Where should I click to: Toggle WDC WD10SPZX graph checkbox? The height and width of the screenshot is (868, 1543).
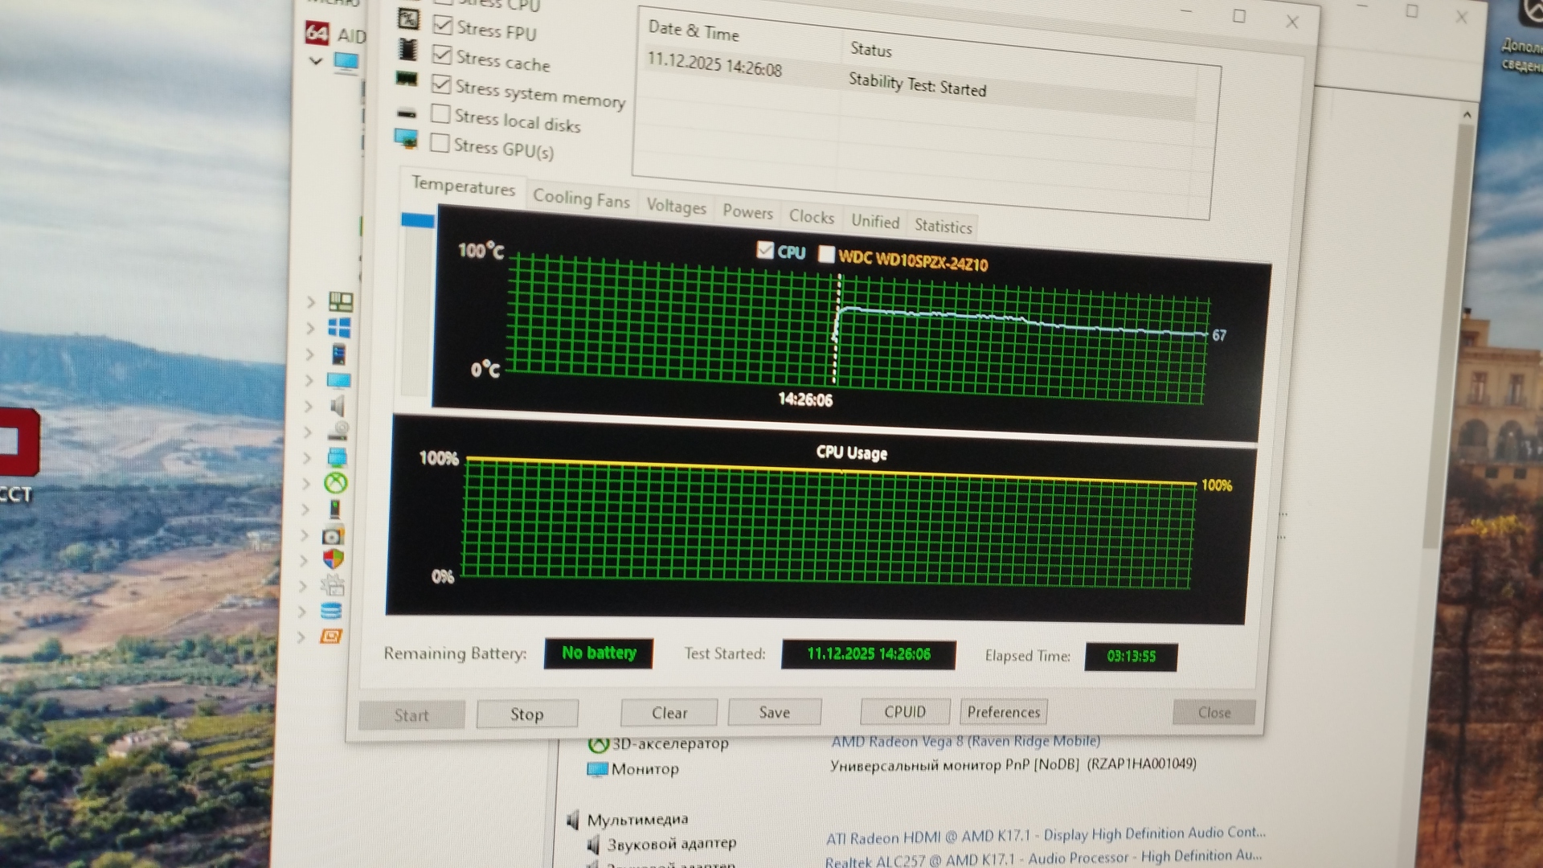(825, 254)
